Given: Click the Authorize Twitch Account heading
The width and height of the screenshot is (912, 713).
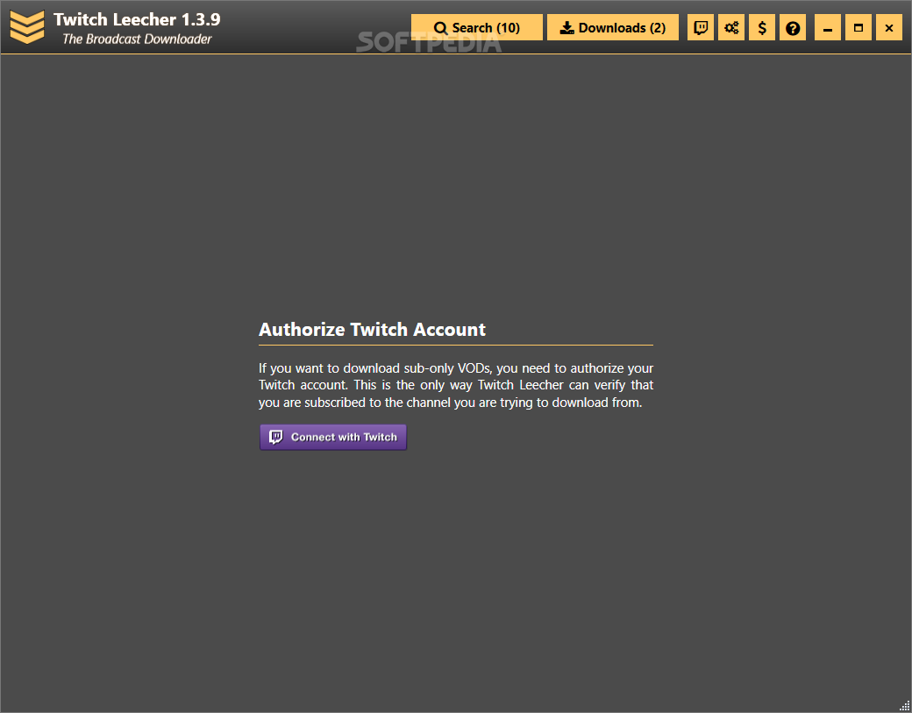Looking at the screenshot, I should coord(372,330).
